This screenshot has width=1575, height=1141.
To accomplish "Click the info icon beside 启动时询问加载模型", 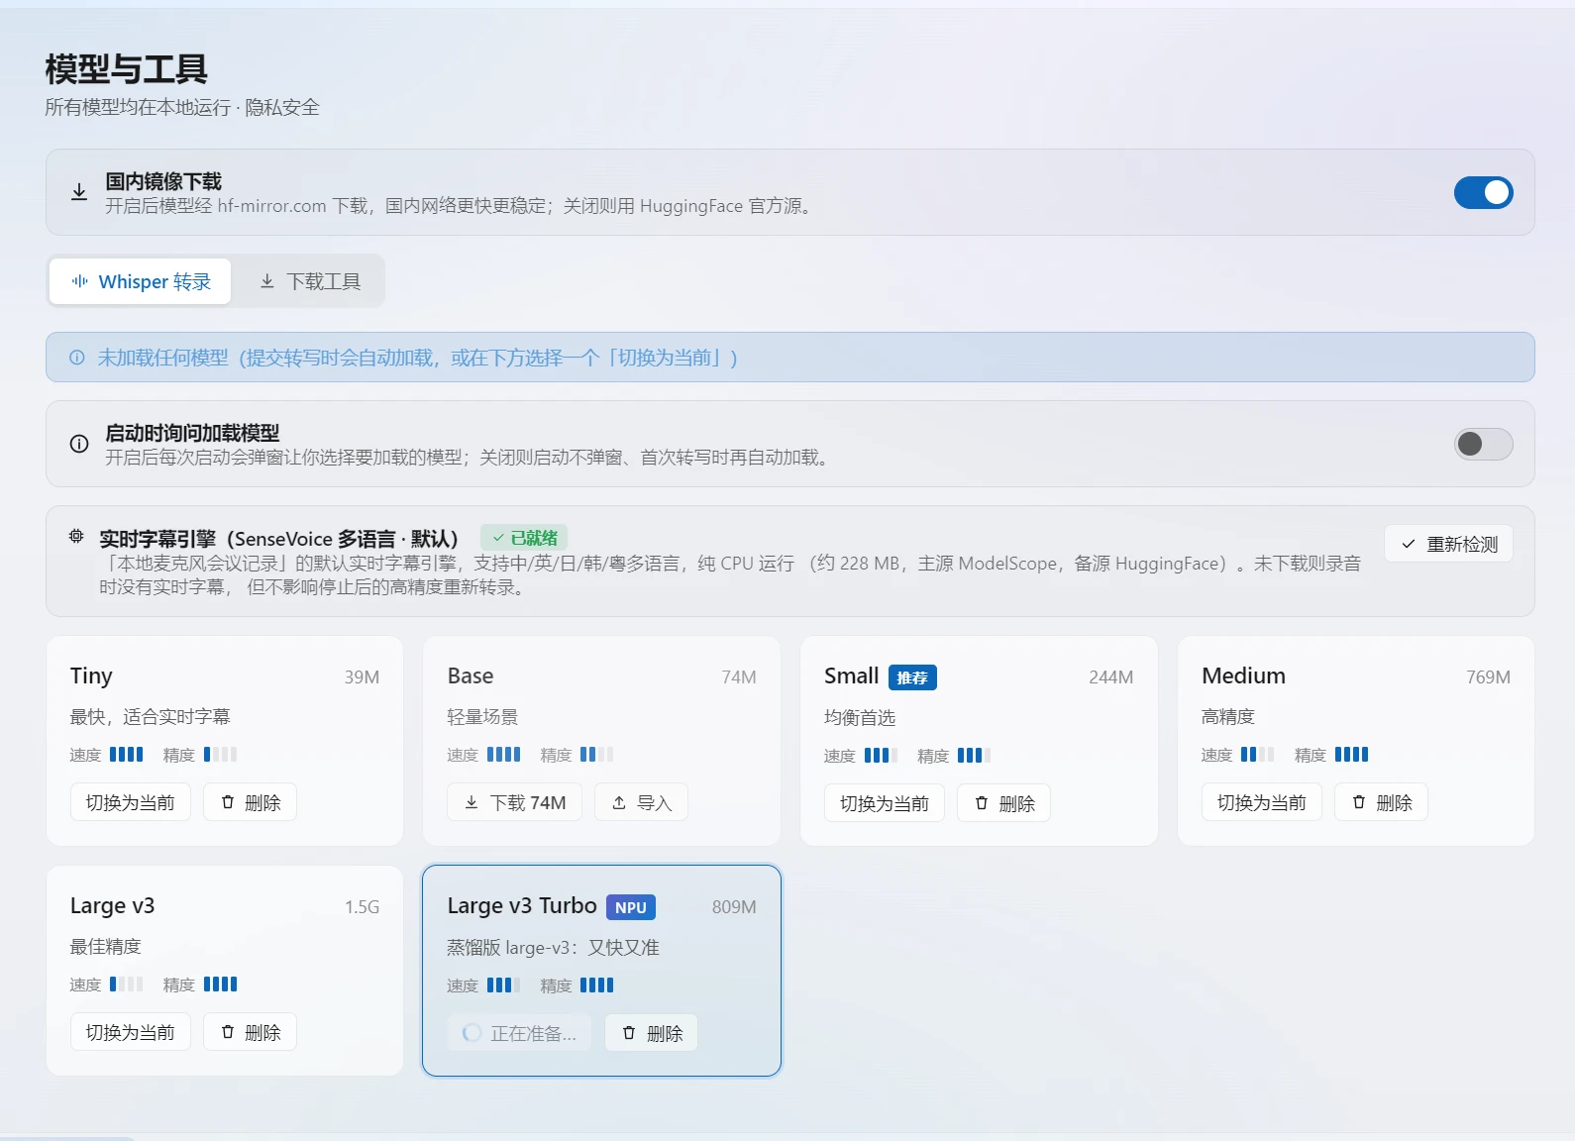I will (79, 444).
